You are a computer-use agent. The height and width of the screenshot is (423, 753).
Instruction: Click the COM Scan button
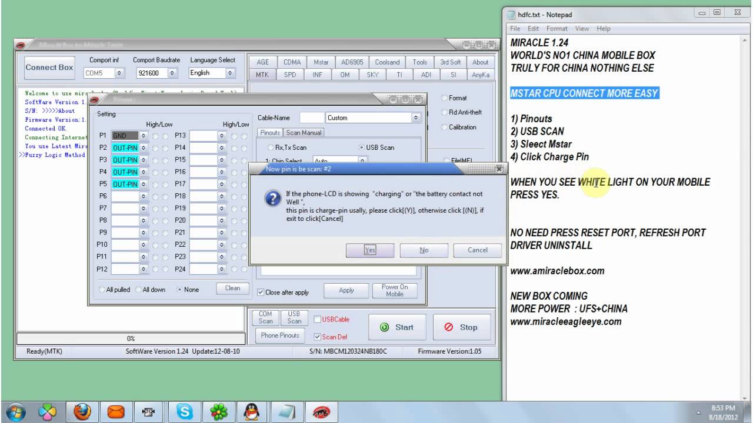coord(266,318)
